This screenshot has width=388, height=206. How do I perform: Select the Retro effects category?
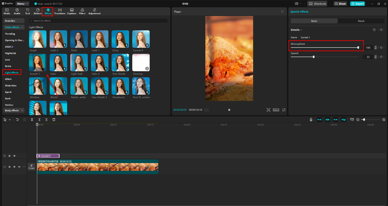8,66
